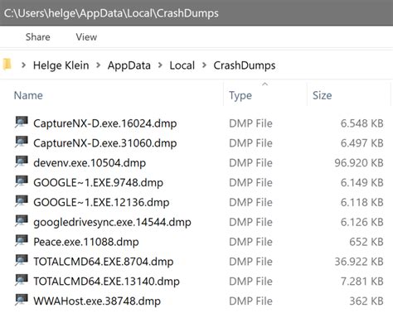The width and height of the screenshot is (393, 318).
Task: Expand chevron before Helge Klein breadcrumb
Action: point(24,65)
